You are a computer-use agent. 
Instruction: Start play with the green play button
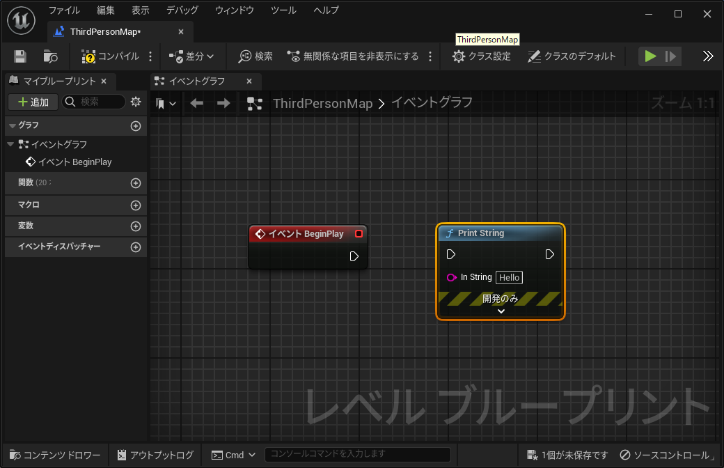click(x=650, y=56)
